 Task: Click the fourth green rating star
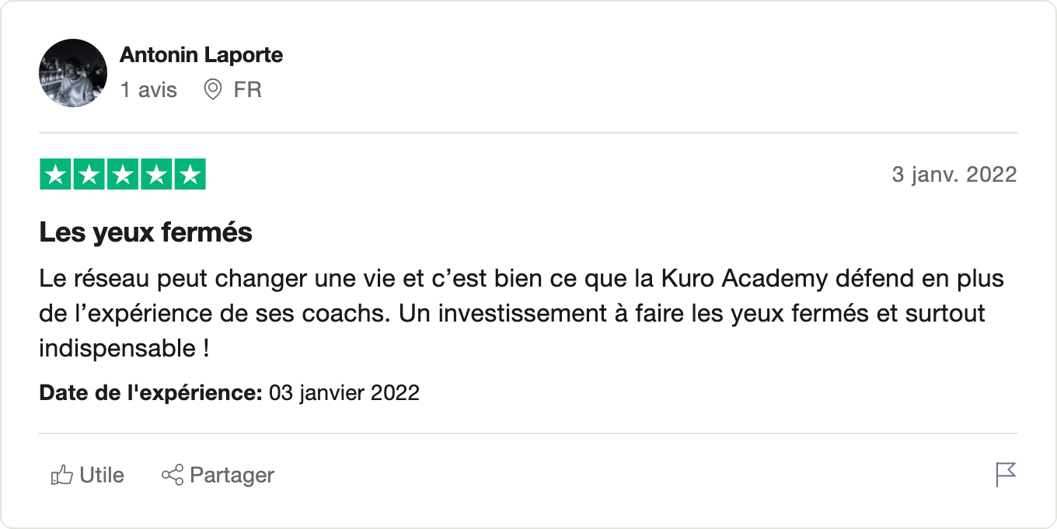pyautogui.click(x=156, y=175)
